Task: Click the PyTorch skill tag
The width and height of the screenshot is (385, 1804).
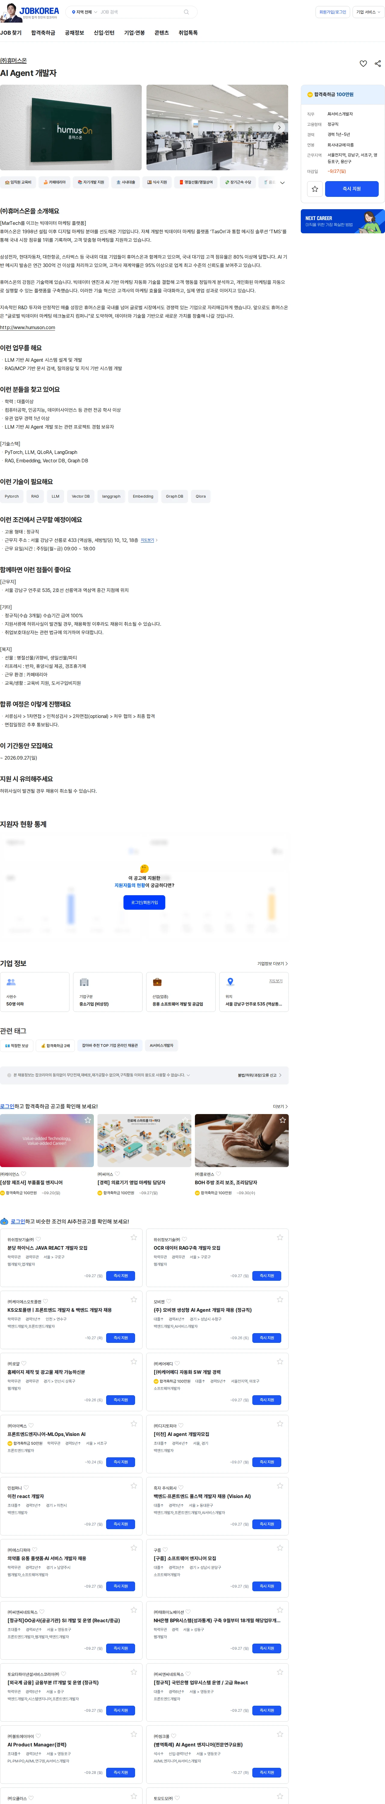Action: 12,496
